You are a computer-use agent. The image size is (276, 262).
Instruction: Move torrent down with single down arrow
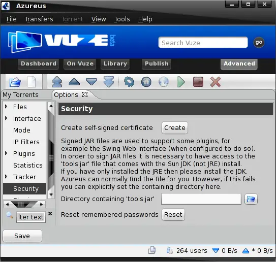tap(91, 82)
